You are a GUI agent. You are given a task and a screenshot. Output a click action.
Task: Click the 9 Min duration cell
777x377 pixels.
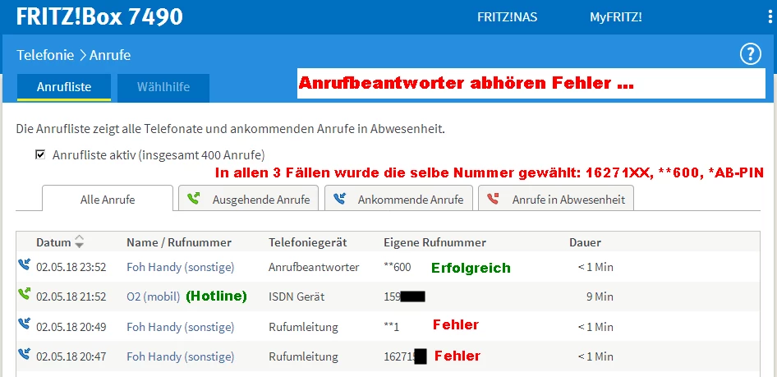pos(600,297)
